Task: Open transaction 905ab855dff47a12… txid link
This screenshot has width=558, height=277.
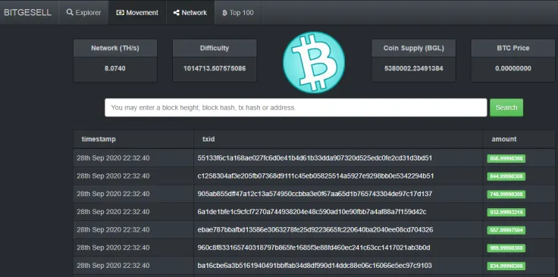Action: point(315,194)
